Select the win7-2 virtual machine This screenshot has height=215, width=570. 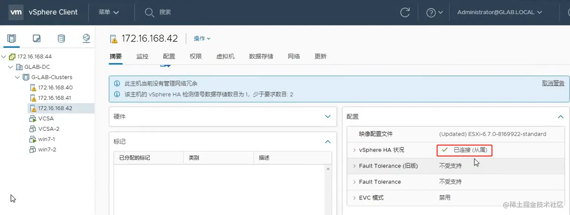click(47, 149)
